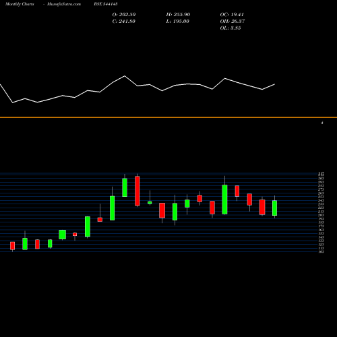
Task: Click the "Monthly Charts" title text
Action: (x=20, y=4)
